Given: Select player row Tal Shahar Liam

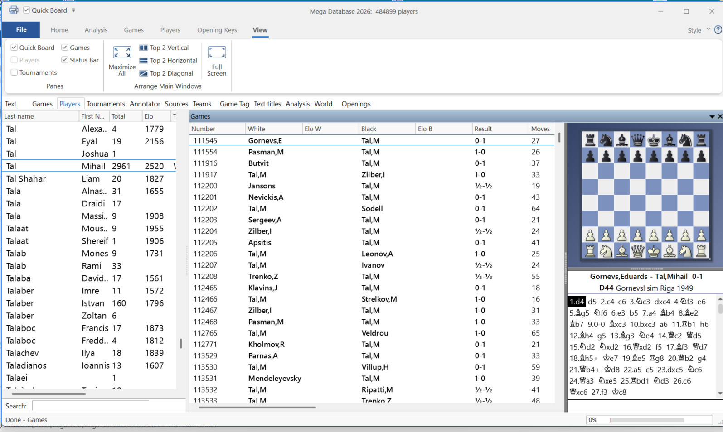Looking at the screenshot, I should (89, 178).
